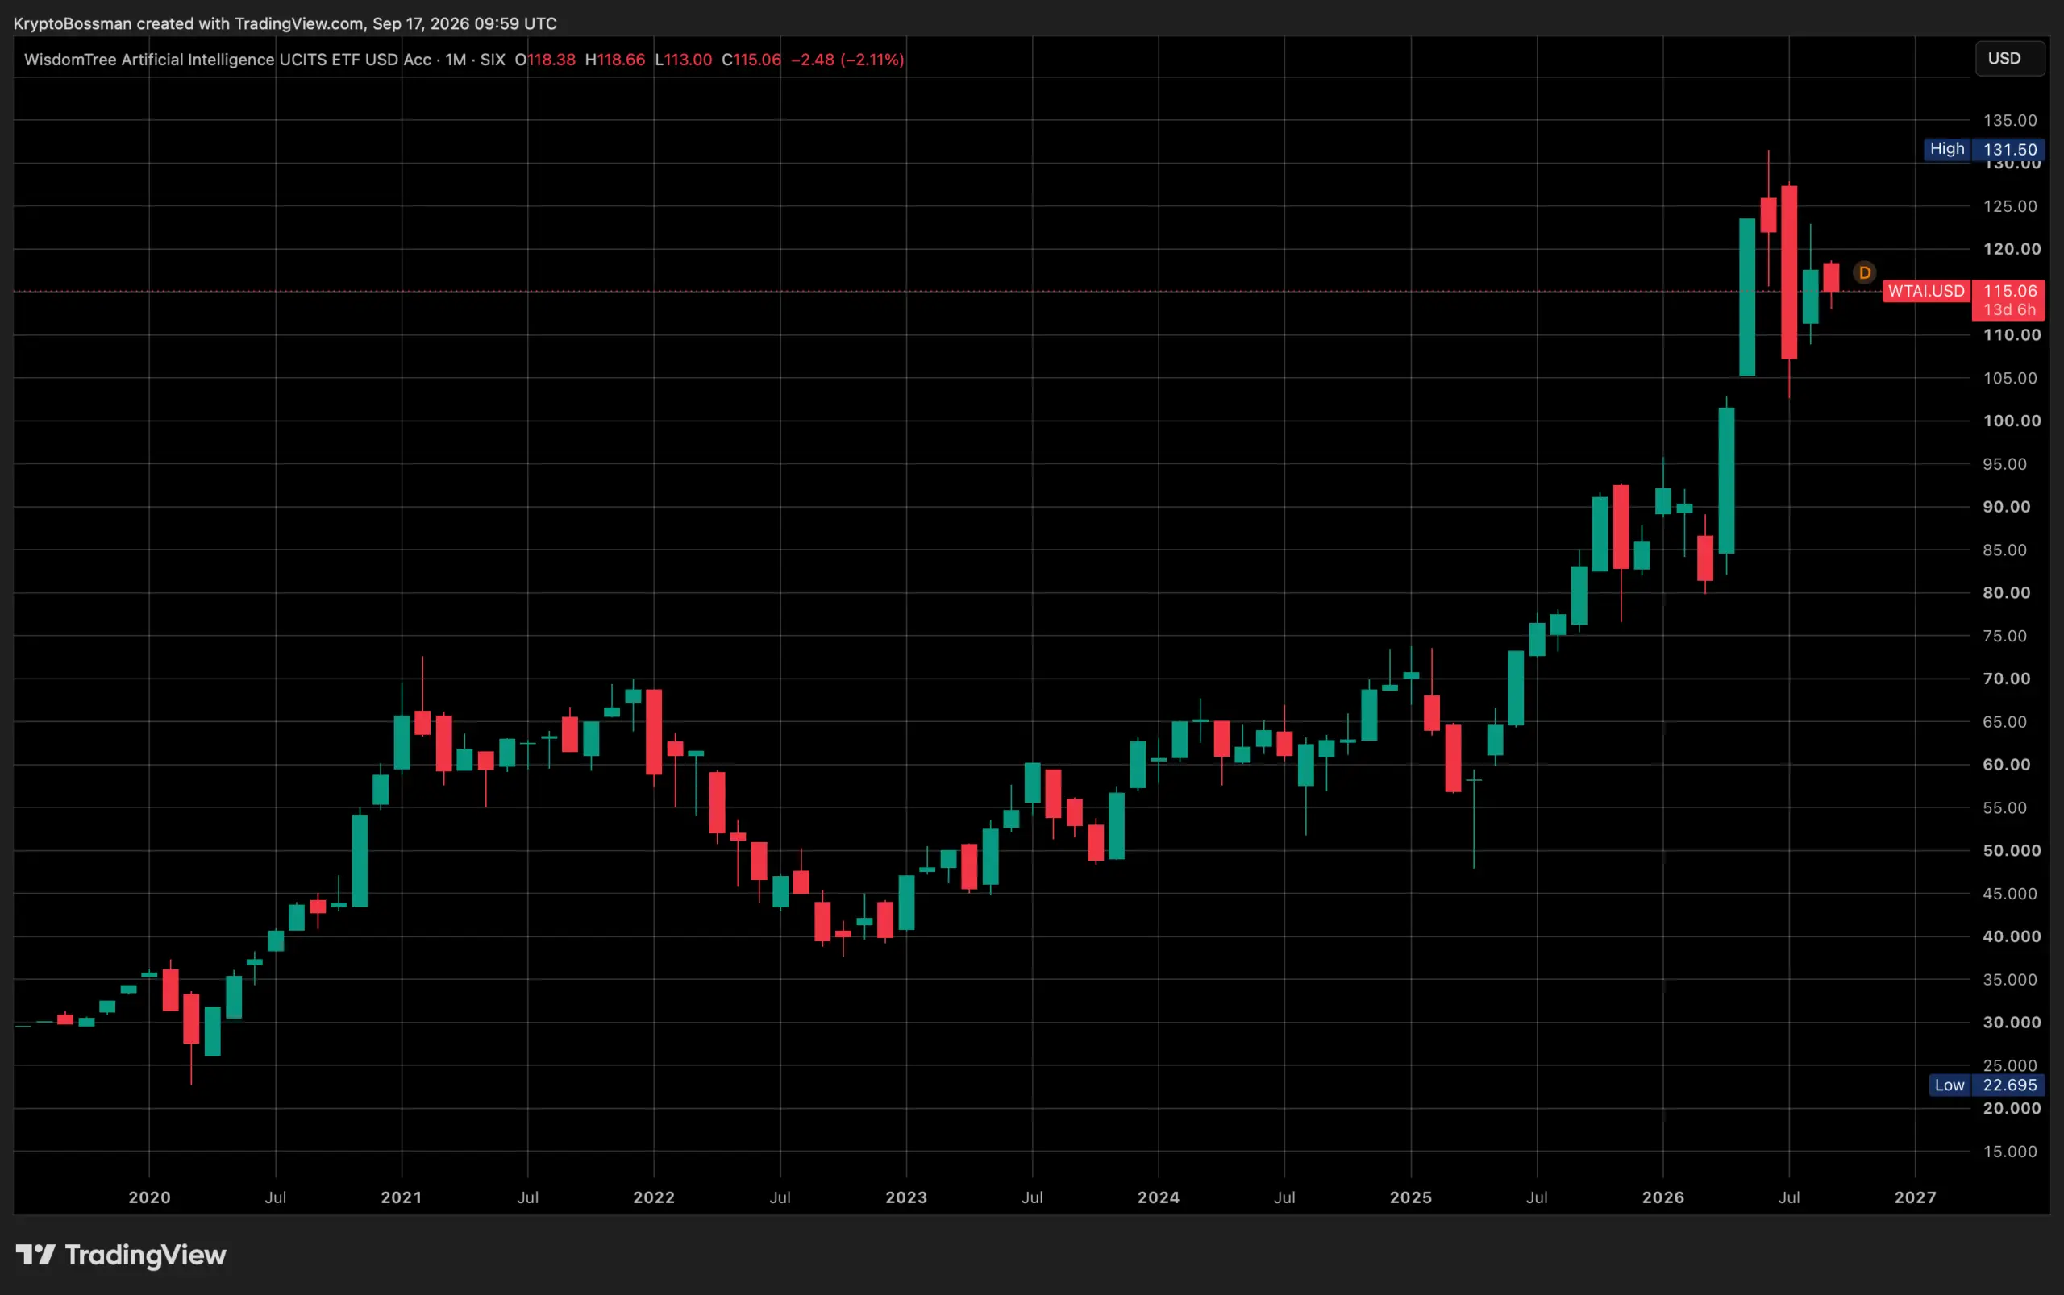Click the 2023 label on time axis
The width and height of the screenshot is (2064, 1295).
coord(905,1197)
